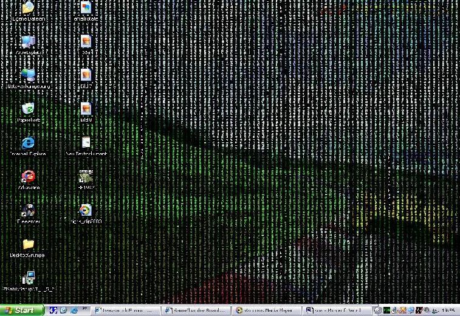Switch to the first taskbar window button

[x=126, y=310]
